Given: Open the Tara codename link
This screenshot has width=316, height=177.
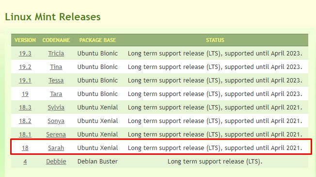Looking at the screenshot, I should (56, 94).
